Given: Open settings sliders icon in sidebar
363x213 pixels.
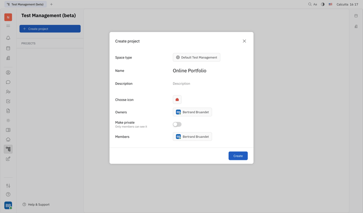Looking at the screenshot, I should 8,186.
